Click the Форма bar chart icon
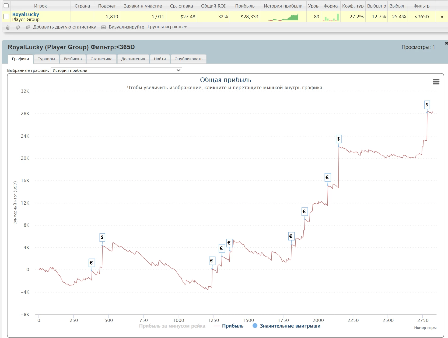 click(331, 17)
